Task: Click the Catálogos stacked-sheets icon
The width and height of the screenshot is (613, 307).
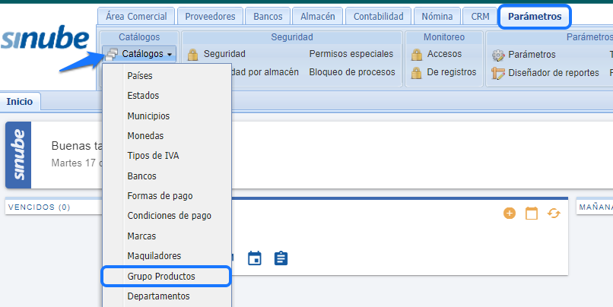Action: pos(111,54)
